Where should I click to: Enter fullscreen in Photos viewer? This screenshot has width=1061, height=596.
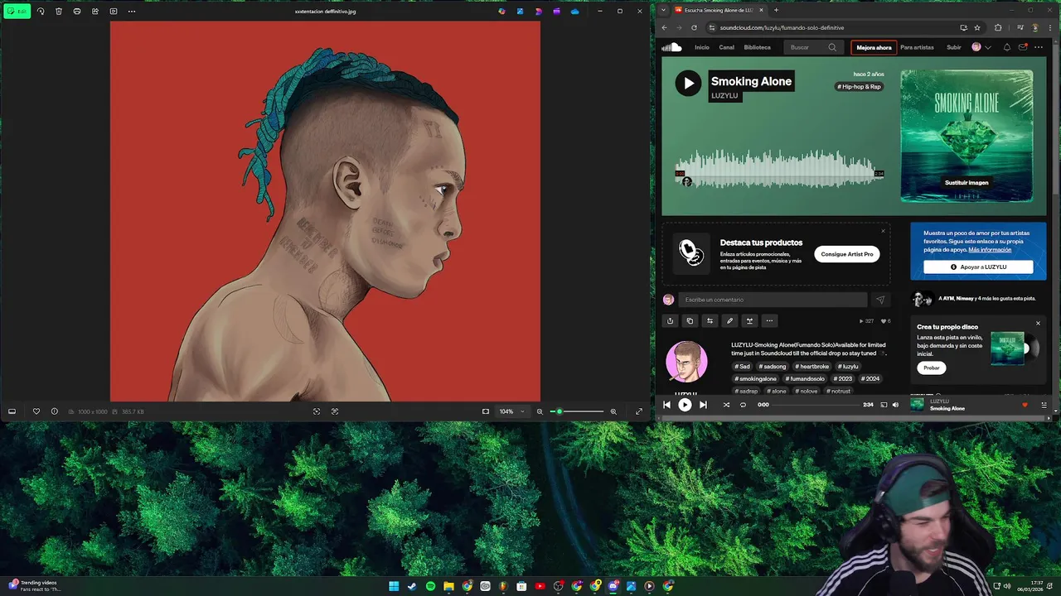pyautogui.click(x=639, y=411)
